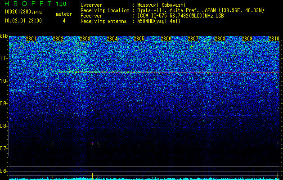This screenshot has width=283, height=180.
Task: Click the HROFFT 1.0.0 title text
Action: [x=36, y=4]
